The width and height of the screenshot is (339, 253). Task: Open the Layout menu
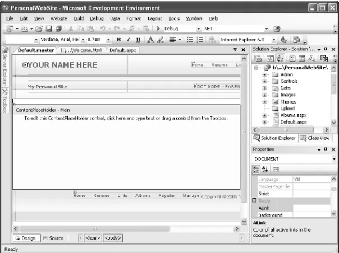click(x=154, y=18)
